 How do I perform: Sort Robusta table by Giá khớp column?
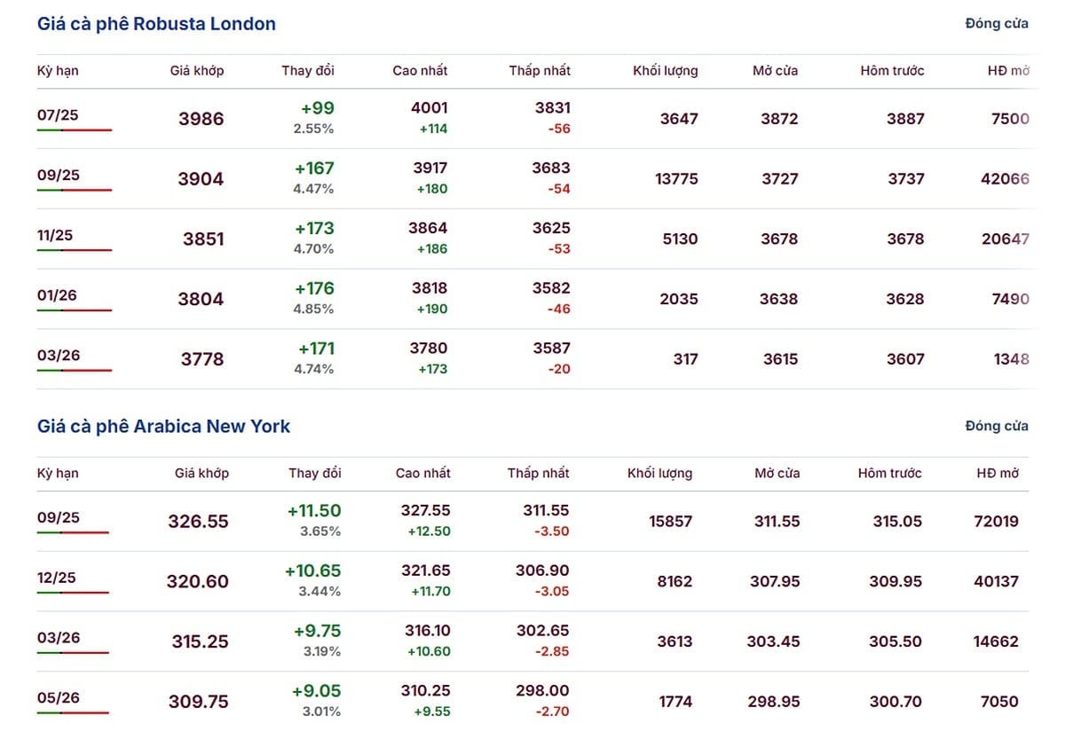click(197, 71)
